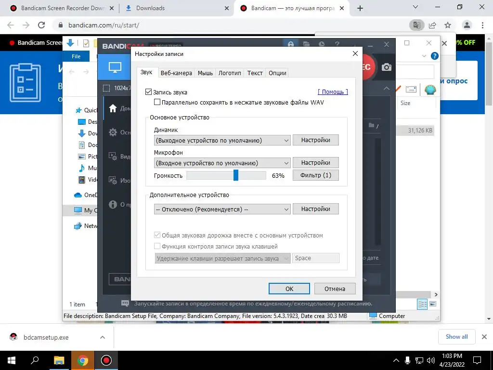Click File Explorer help icon
The image size is (493, 370).
435,56
